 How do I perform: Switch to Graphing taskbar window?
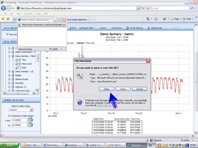73,145
